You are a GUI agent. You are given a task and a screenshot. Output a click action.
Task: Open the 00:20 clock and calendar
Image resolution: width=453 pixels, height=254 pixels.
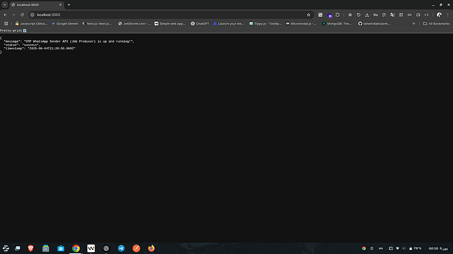click(438, 248)
